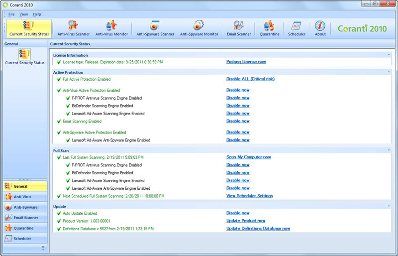
Task: Click green checkmark beside Email Scanning Enabled
Action: click(x=59, y=122)
